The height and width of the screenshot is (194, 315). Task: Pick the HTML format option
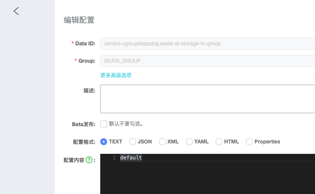(219, 142)
